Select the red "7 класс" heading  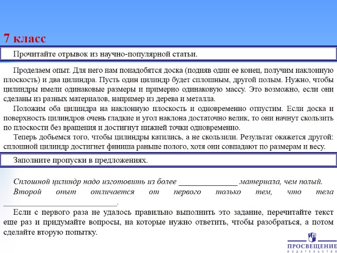click(25, 39)
